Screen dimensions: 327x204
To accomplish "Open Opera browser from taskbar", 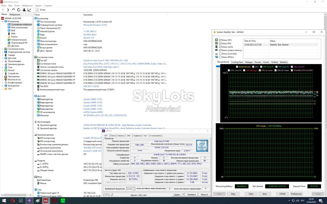I will point(13,201).
